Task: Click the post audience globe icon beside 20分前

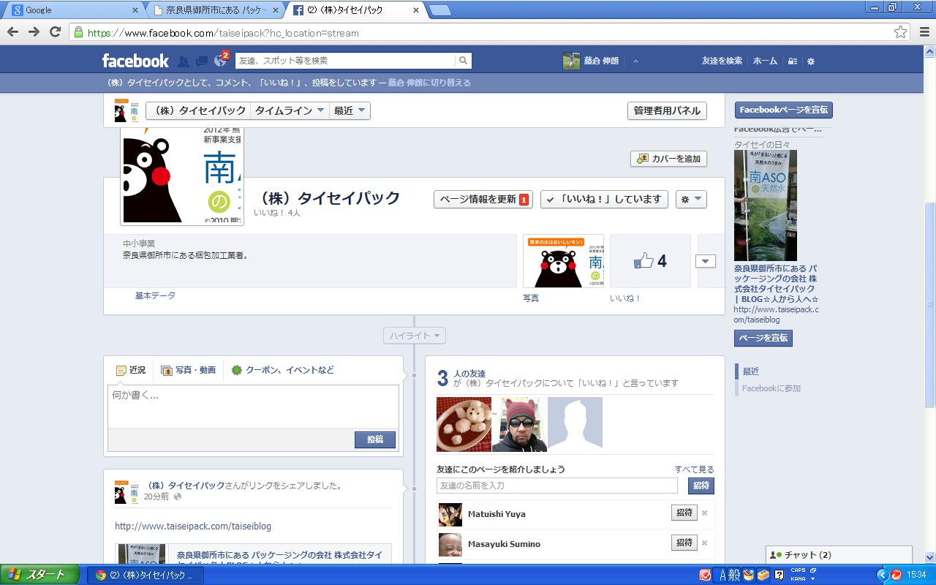Action: pyautogui.click(x=177, y=497)
